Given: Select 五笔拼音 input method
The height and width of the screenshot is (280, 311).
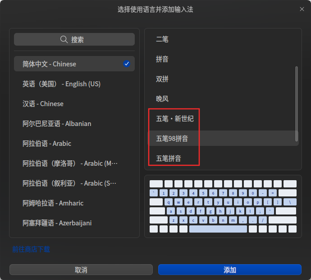Looking at the screenshot, I should click(223, 159).
